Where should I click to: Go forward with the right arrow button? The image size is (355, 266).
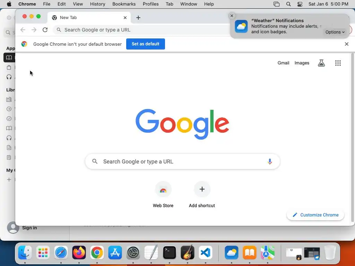34,30
